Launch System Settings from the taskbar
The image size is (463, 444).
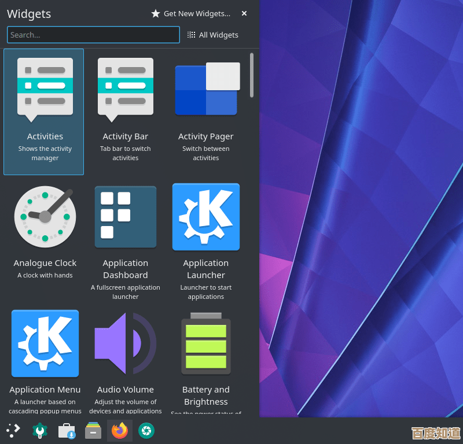pyautogui.click(x=40, y=430)
